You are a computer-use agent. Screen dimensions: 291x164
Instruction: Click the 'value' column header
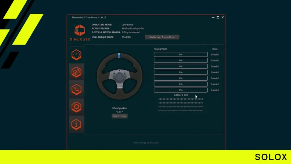point(215,49)
